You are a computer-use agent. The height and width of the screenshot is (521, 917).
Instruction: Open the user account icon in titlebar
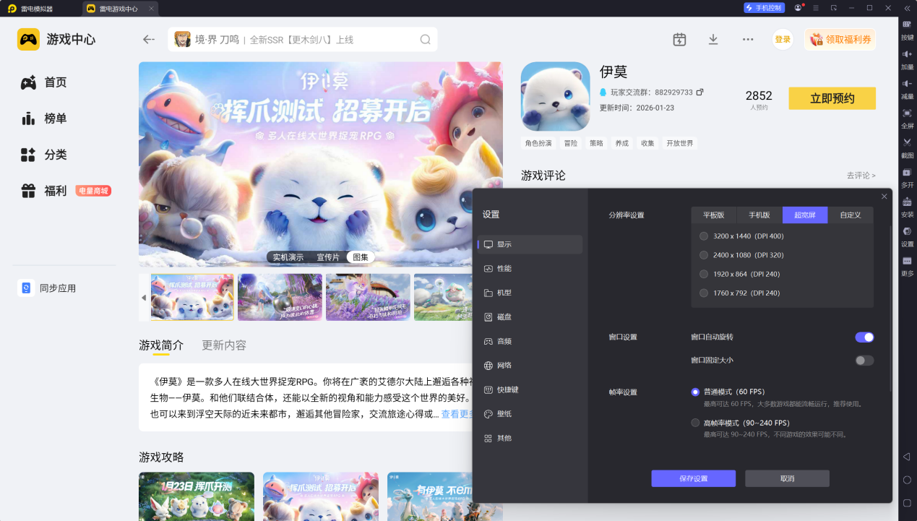point(798,8)
